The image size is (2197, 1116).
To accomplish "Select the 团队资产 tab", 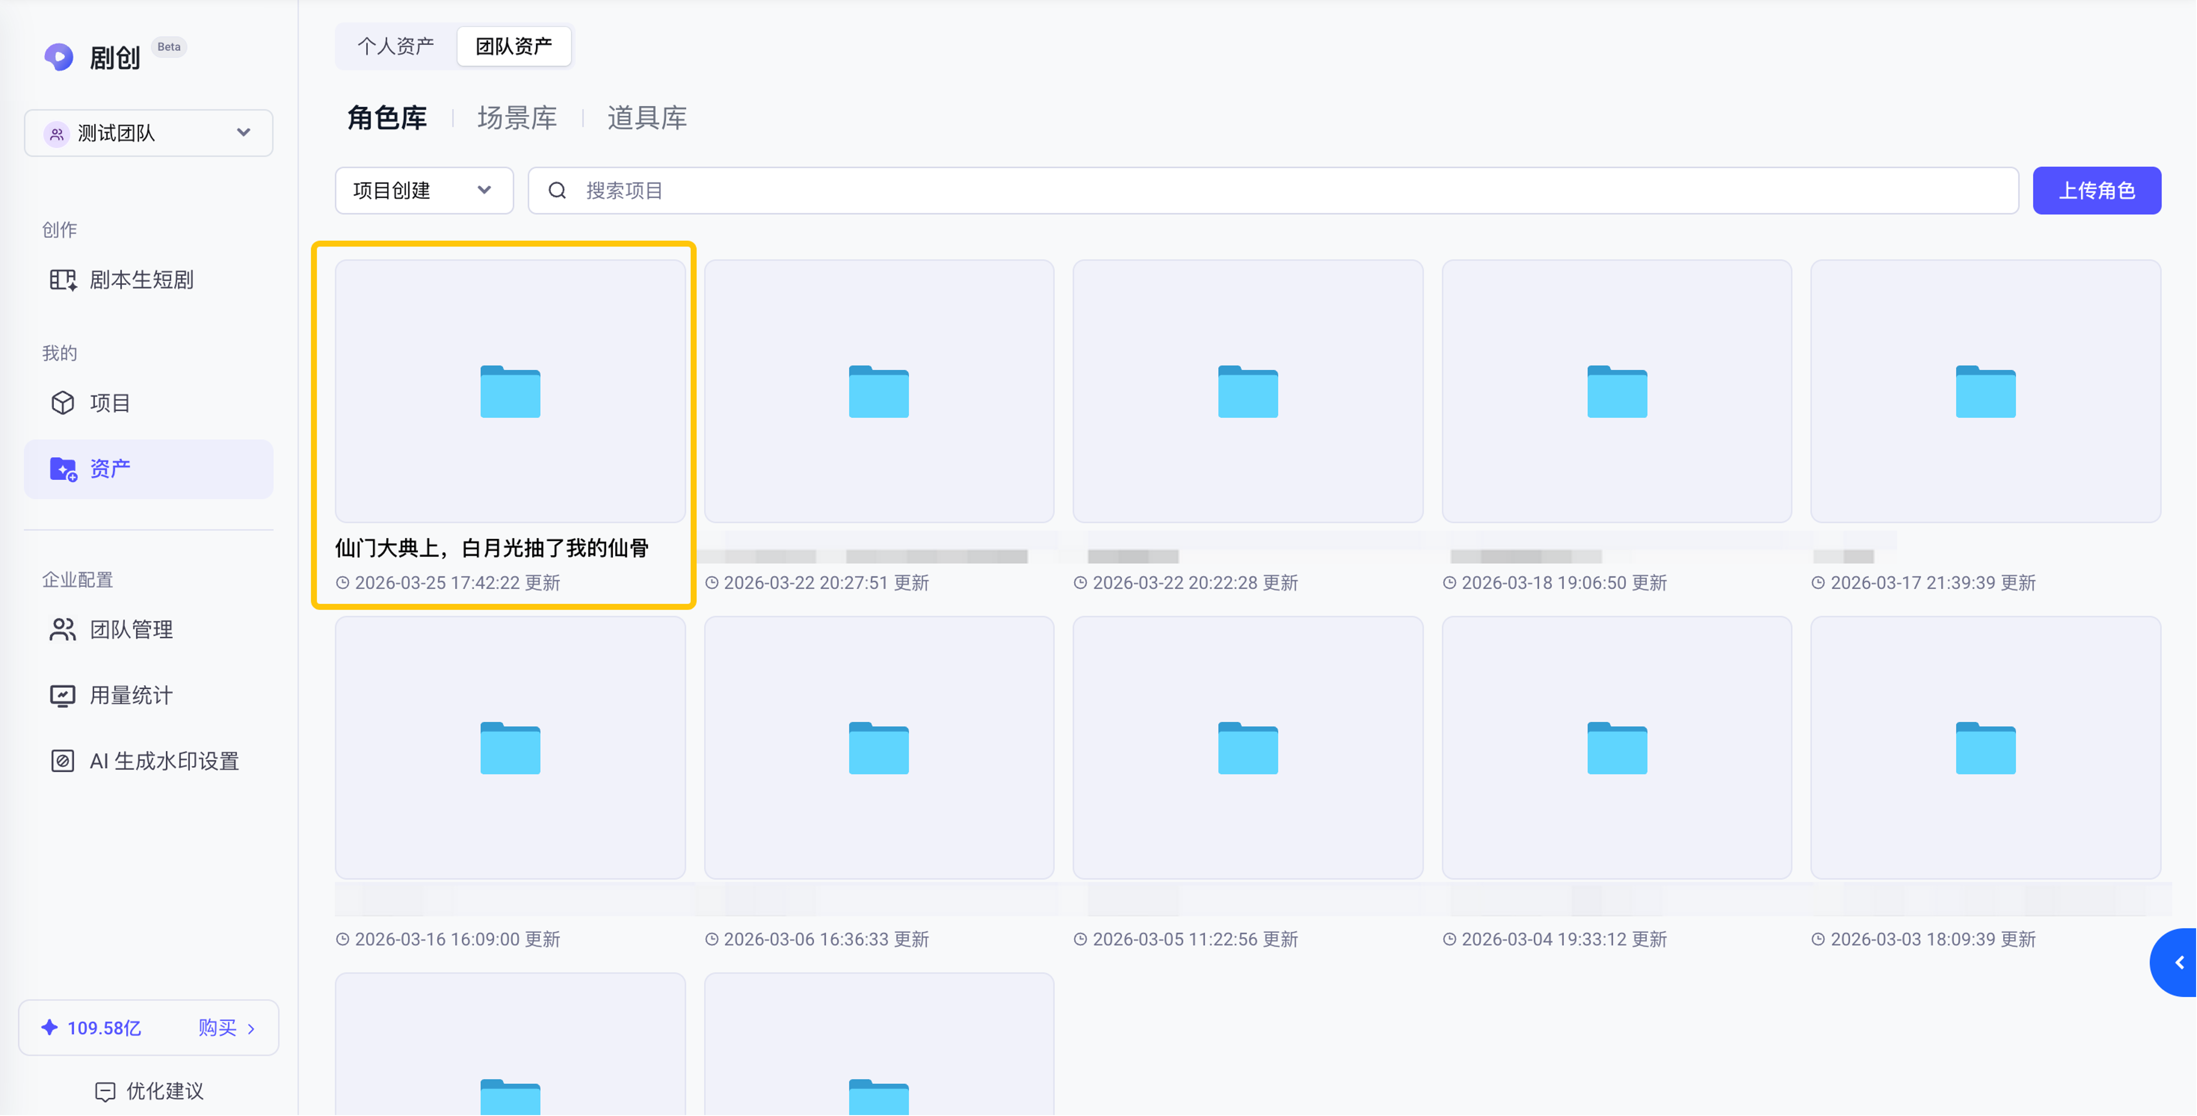I will pyautogui.click(x=513, y=46).
